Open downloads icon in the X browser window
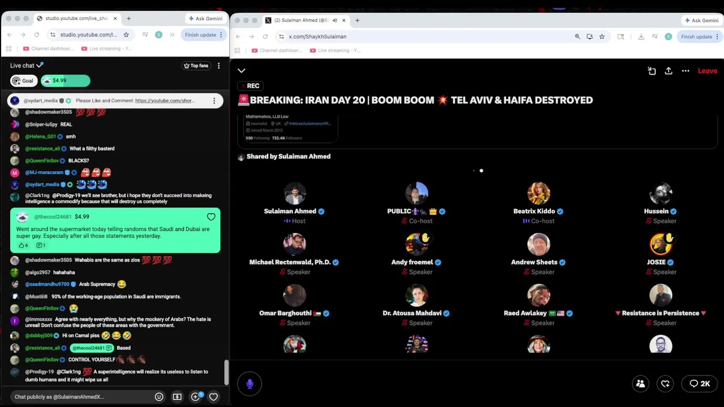 pos(641,36)
